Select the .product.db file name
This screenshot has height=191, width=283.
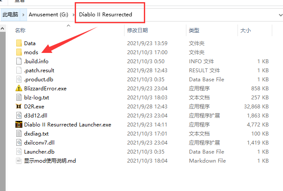[39, 80]
